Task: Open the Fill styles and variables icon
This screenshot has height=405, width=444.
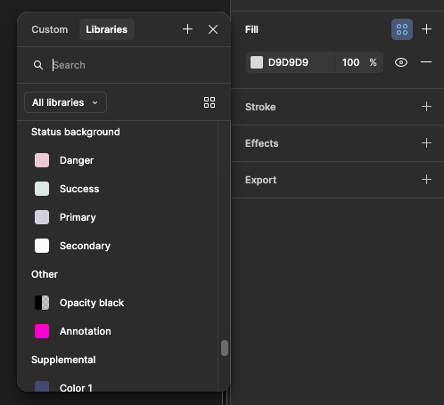Action: (x=402, y=29)
